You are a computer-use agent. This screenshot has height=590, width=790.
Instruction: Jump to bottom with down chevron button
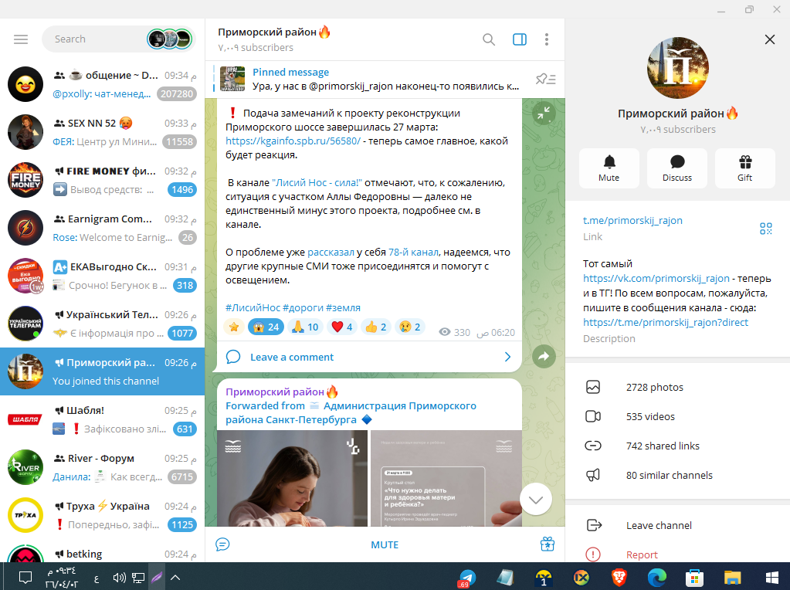point(536,500)
